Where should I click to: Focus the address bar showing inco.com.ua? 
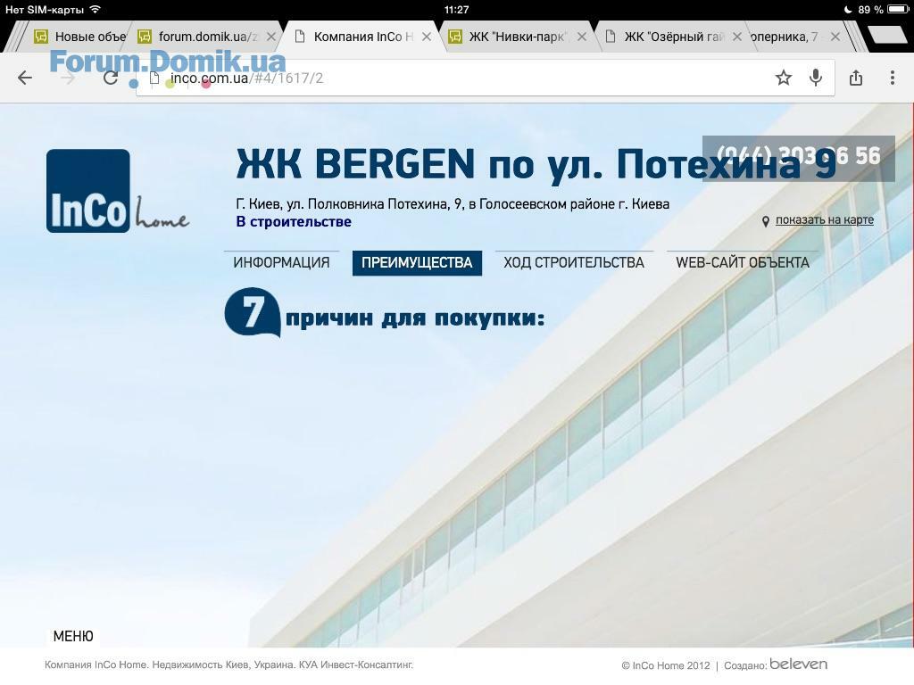point(486,78)
